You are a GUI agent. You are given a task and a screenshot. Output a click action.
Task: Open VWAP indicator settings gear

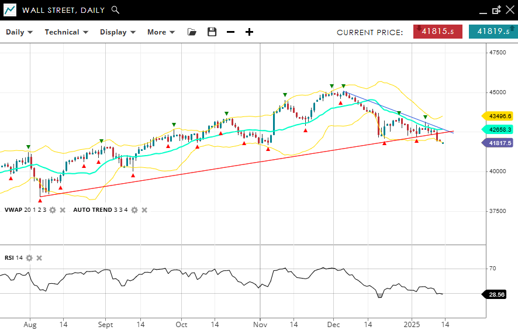[x=53, y=210]
